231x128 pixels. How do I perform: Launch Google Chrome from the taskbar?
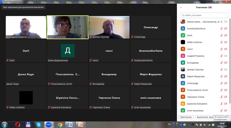click(x=60, y=125)
